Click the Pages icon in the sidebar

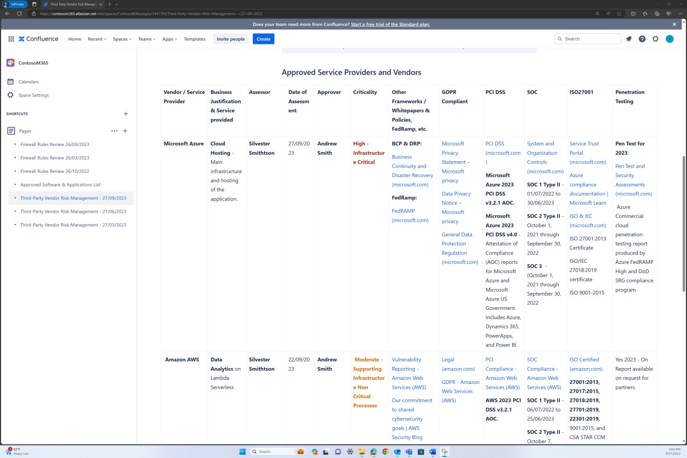pos(9,131)
